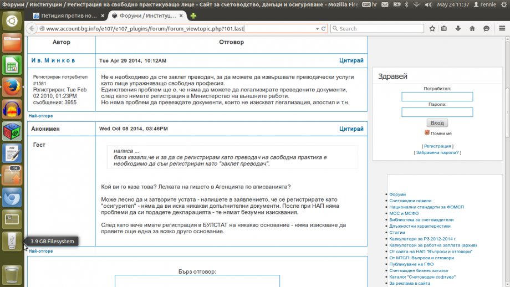Bookmark this page with star icon
Screen dimensions: 510x287
[x=432, y=29]
